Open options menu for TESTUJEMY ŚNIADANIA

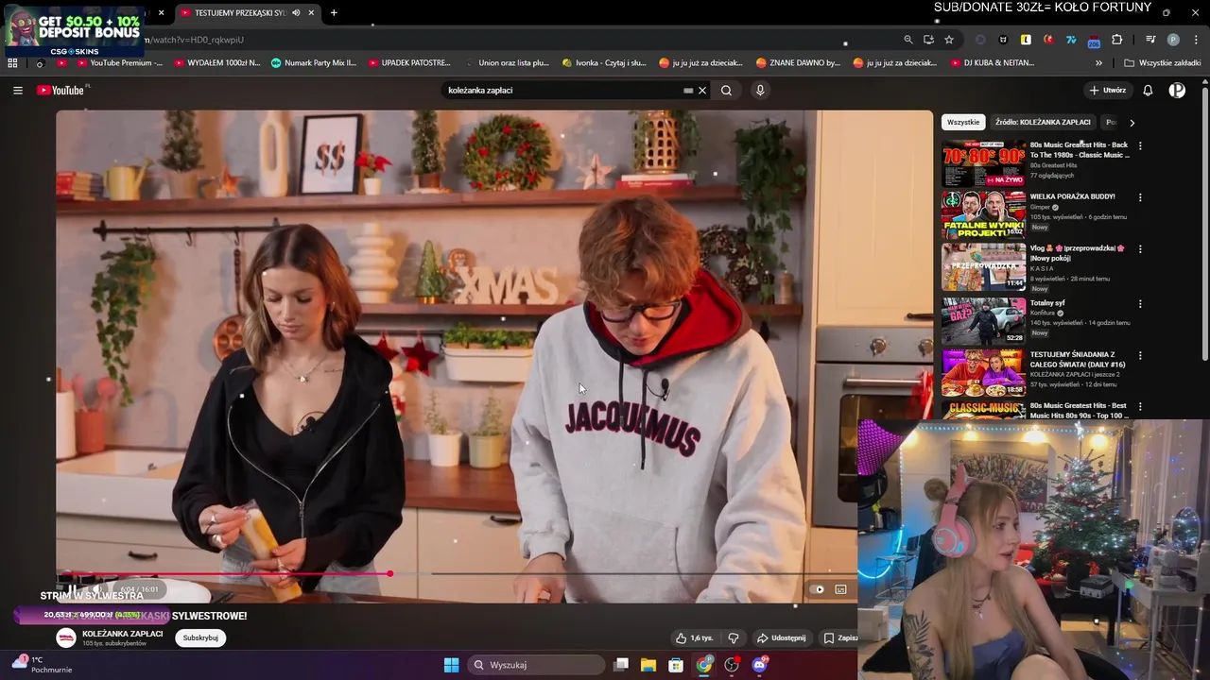point(1140,356)
